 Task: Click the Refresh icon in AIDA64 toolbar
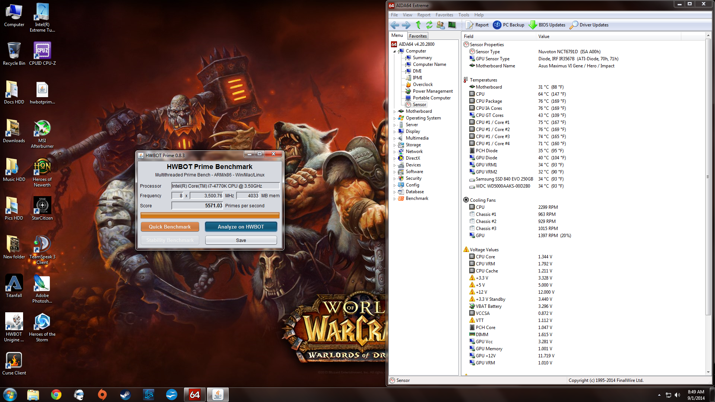(429, 25)
